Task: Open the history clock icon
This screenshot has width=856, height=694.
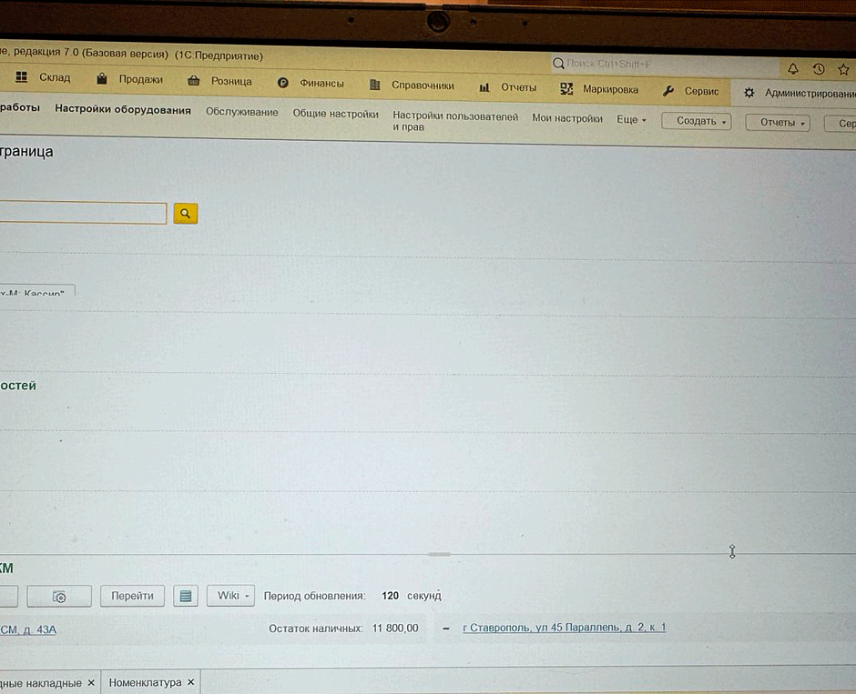Action: [819, 69]
